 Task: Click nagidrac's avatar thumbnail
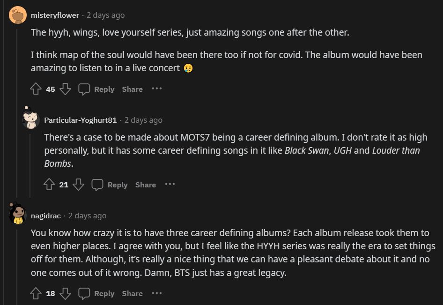17,215
